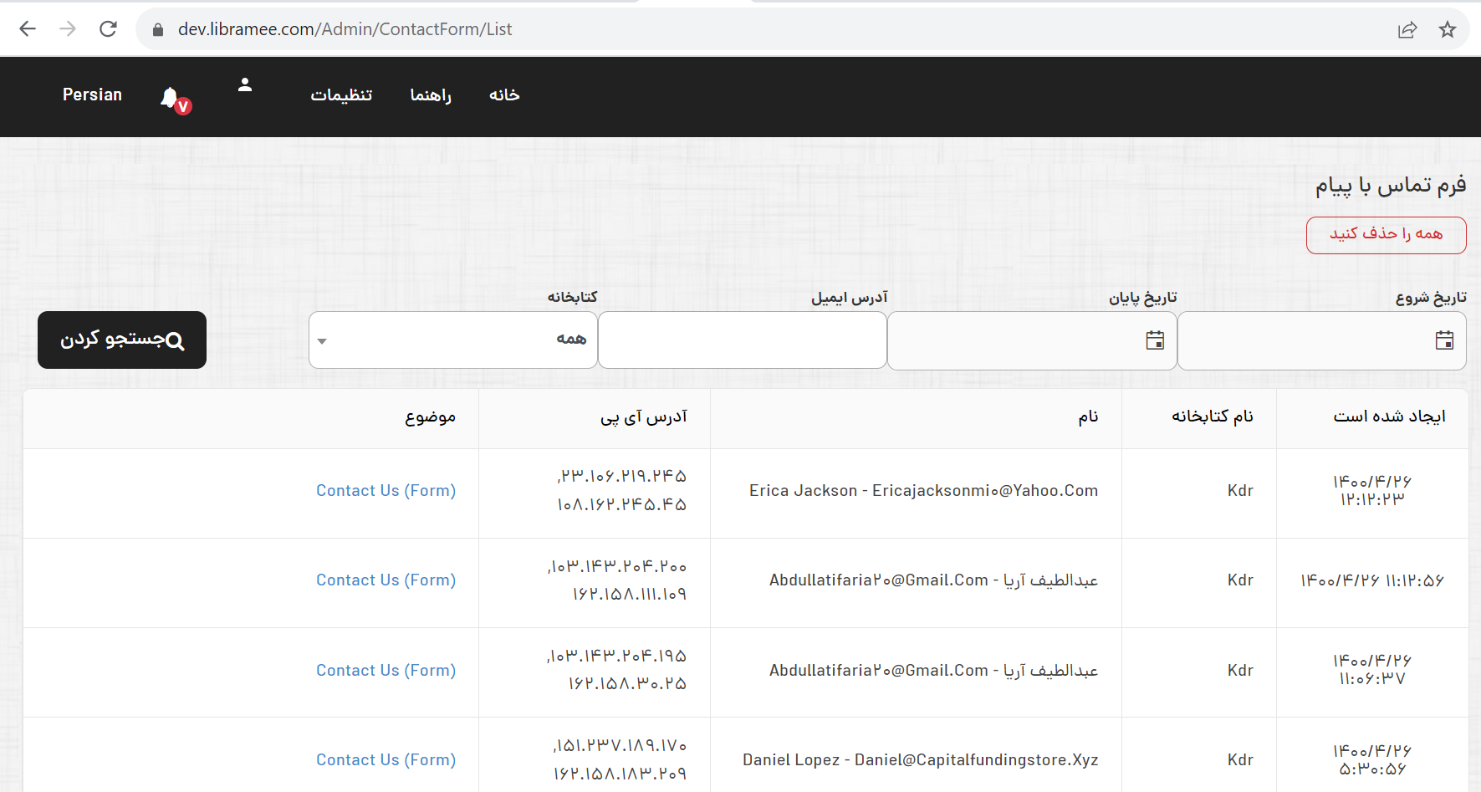The height and width of the screenshot is (792, 1481).
Task: Open the خانه menu item
Action: (503, 95)
